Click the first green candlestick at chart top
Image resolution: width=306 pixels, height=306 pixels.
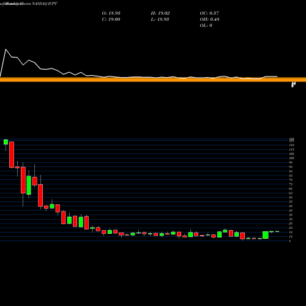6,142
